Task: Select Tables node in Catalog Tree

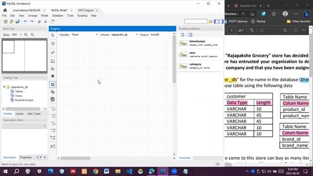Action: pyautogui.click(x=19, y=91)
